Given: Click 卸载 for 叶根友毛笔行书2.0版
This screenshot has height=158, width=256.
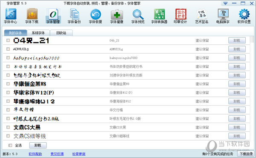Looking at the screenshot, I should coord(237,118).
